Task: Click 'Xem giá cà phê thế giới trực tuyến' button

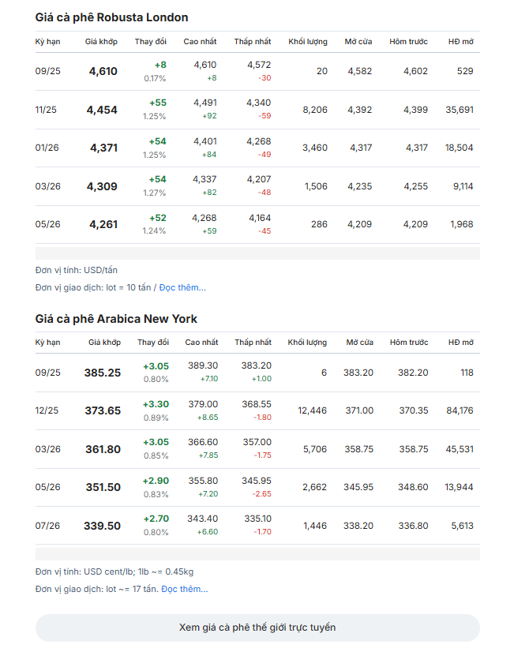Action: 257,628
